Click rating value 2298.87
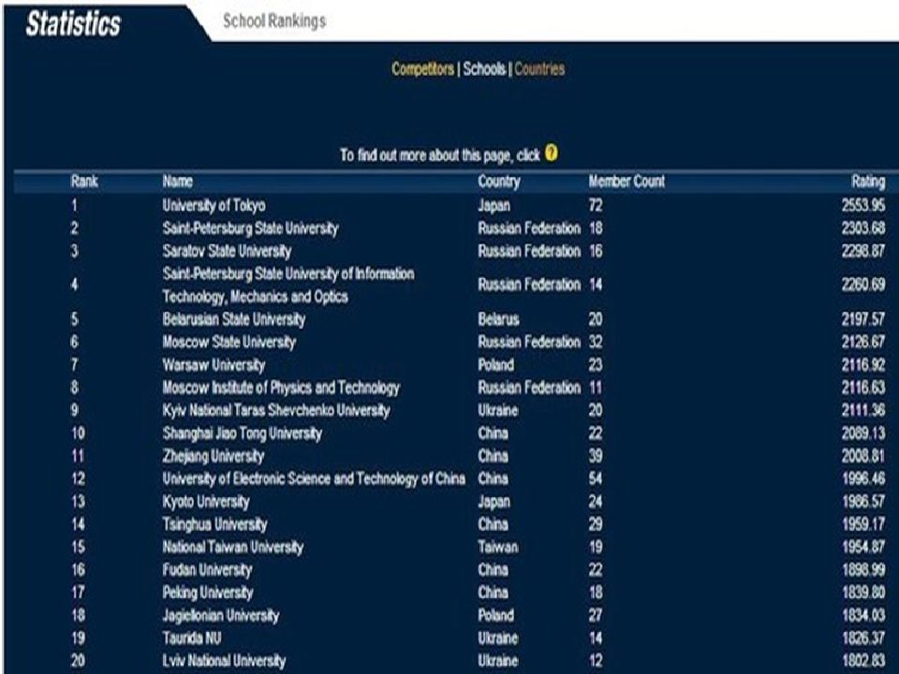The height and width of the screenshot is (674, 899). coord(862,251)
